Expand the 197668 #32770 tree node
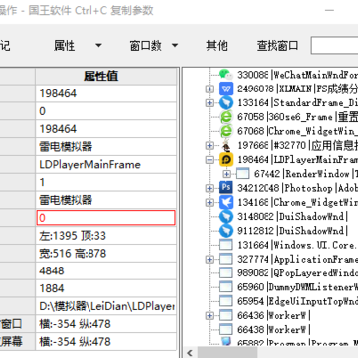 (209, 145)
